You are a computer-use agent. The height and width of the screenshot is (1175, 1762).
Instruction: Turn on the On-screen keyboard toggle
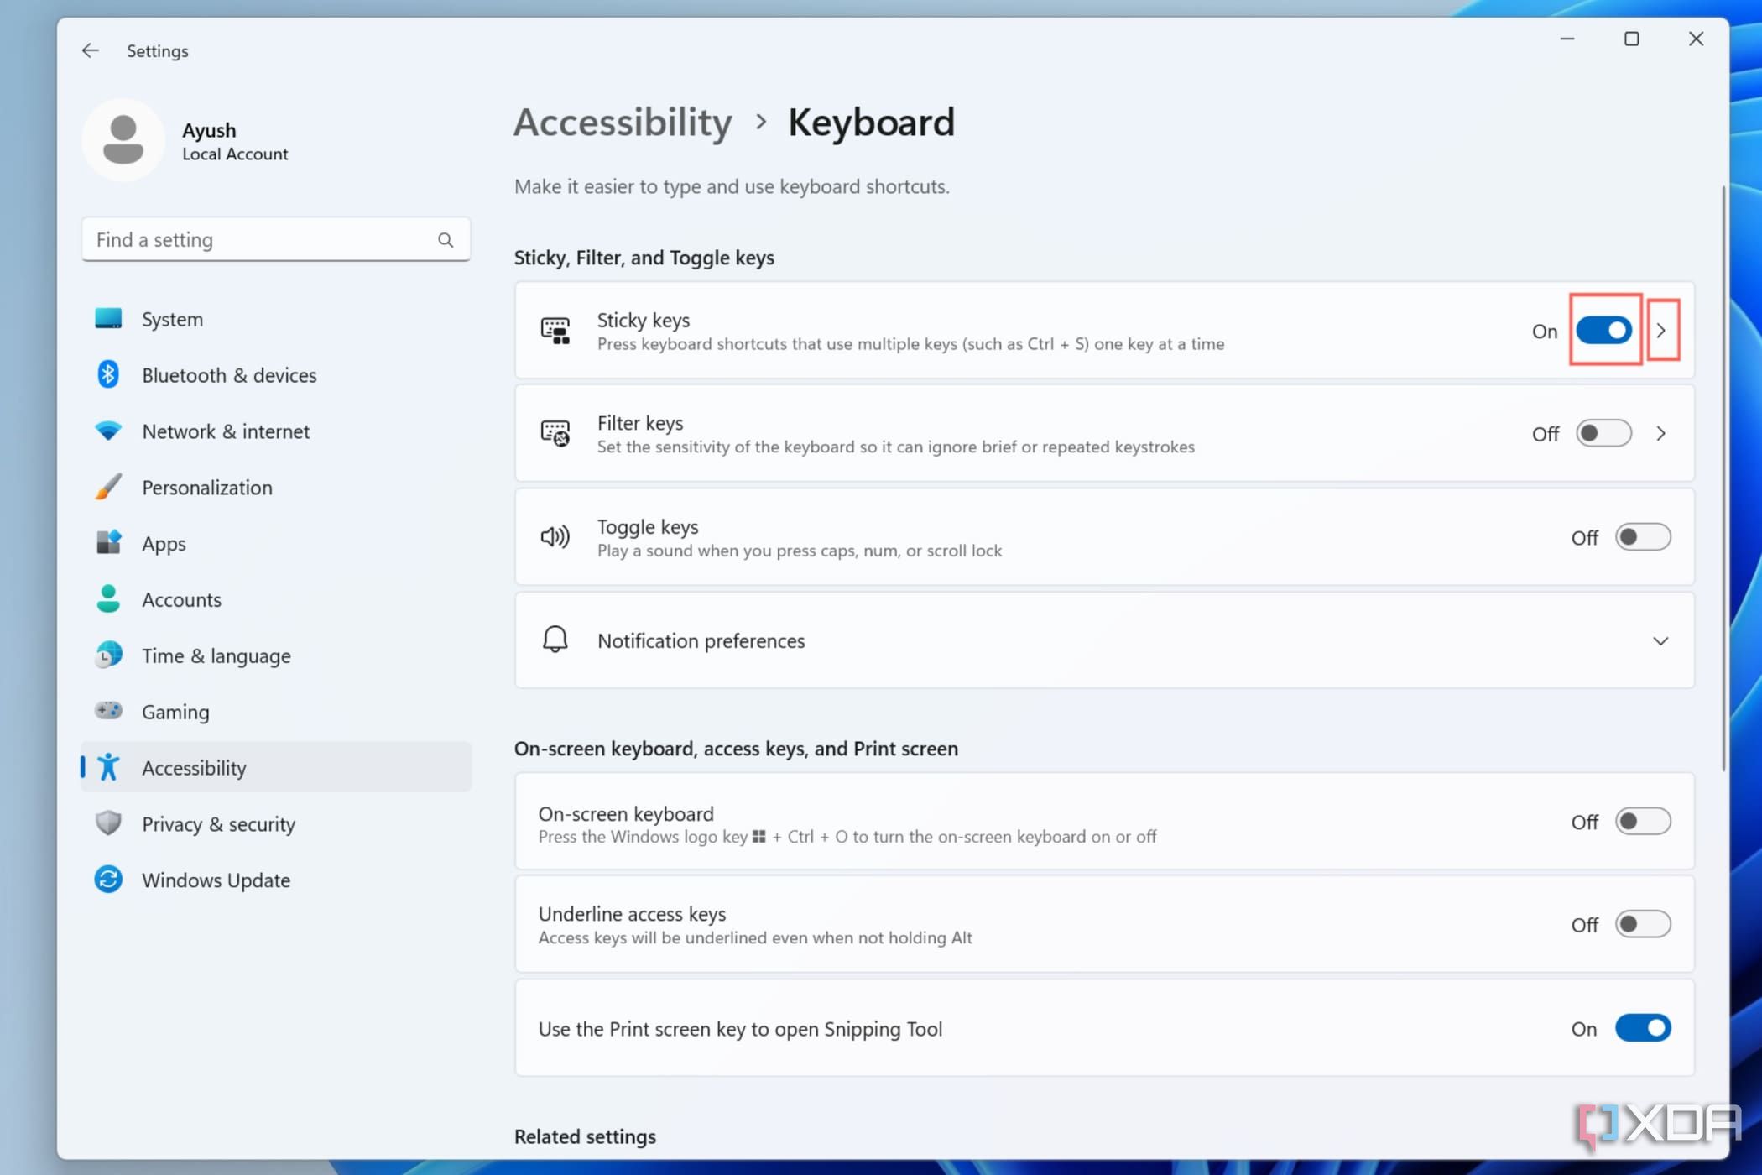click(x=1643, y=822)
